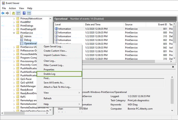Toggle the Show/Hide Action Pane icon
The height and width of the screenshot is (120, 178).
[29, 13]
